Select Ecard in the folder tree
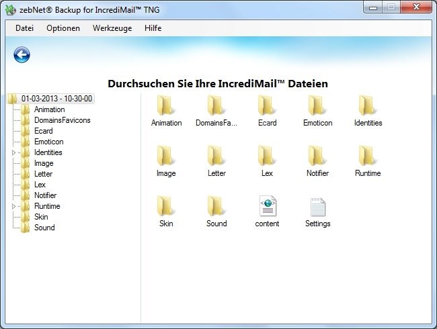437x329 pixels. pos(44,131)
